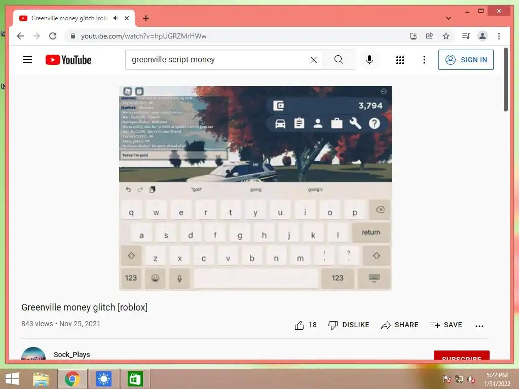
Task: Click the taskbar clock showing 5:22 PM
Action: 497,379
